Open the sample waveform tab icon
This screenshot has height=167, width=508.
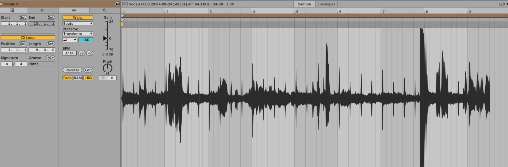(x=74, y=11)
